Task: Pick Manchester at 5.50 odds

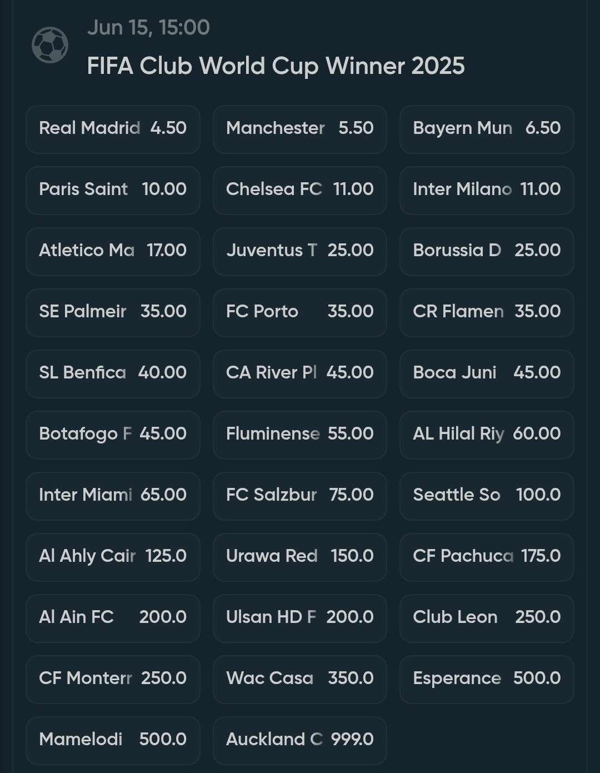Action: [300, 129]
